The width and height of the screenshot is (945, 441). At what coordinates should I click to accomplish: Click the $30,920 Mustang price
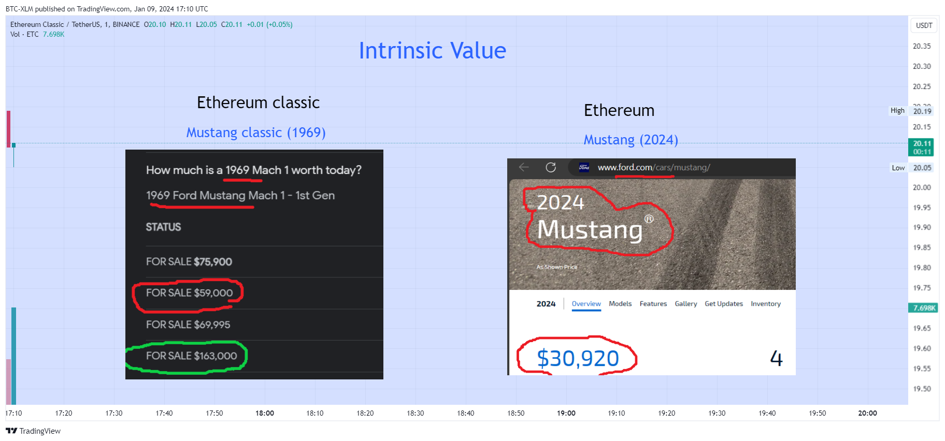578,358
